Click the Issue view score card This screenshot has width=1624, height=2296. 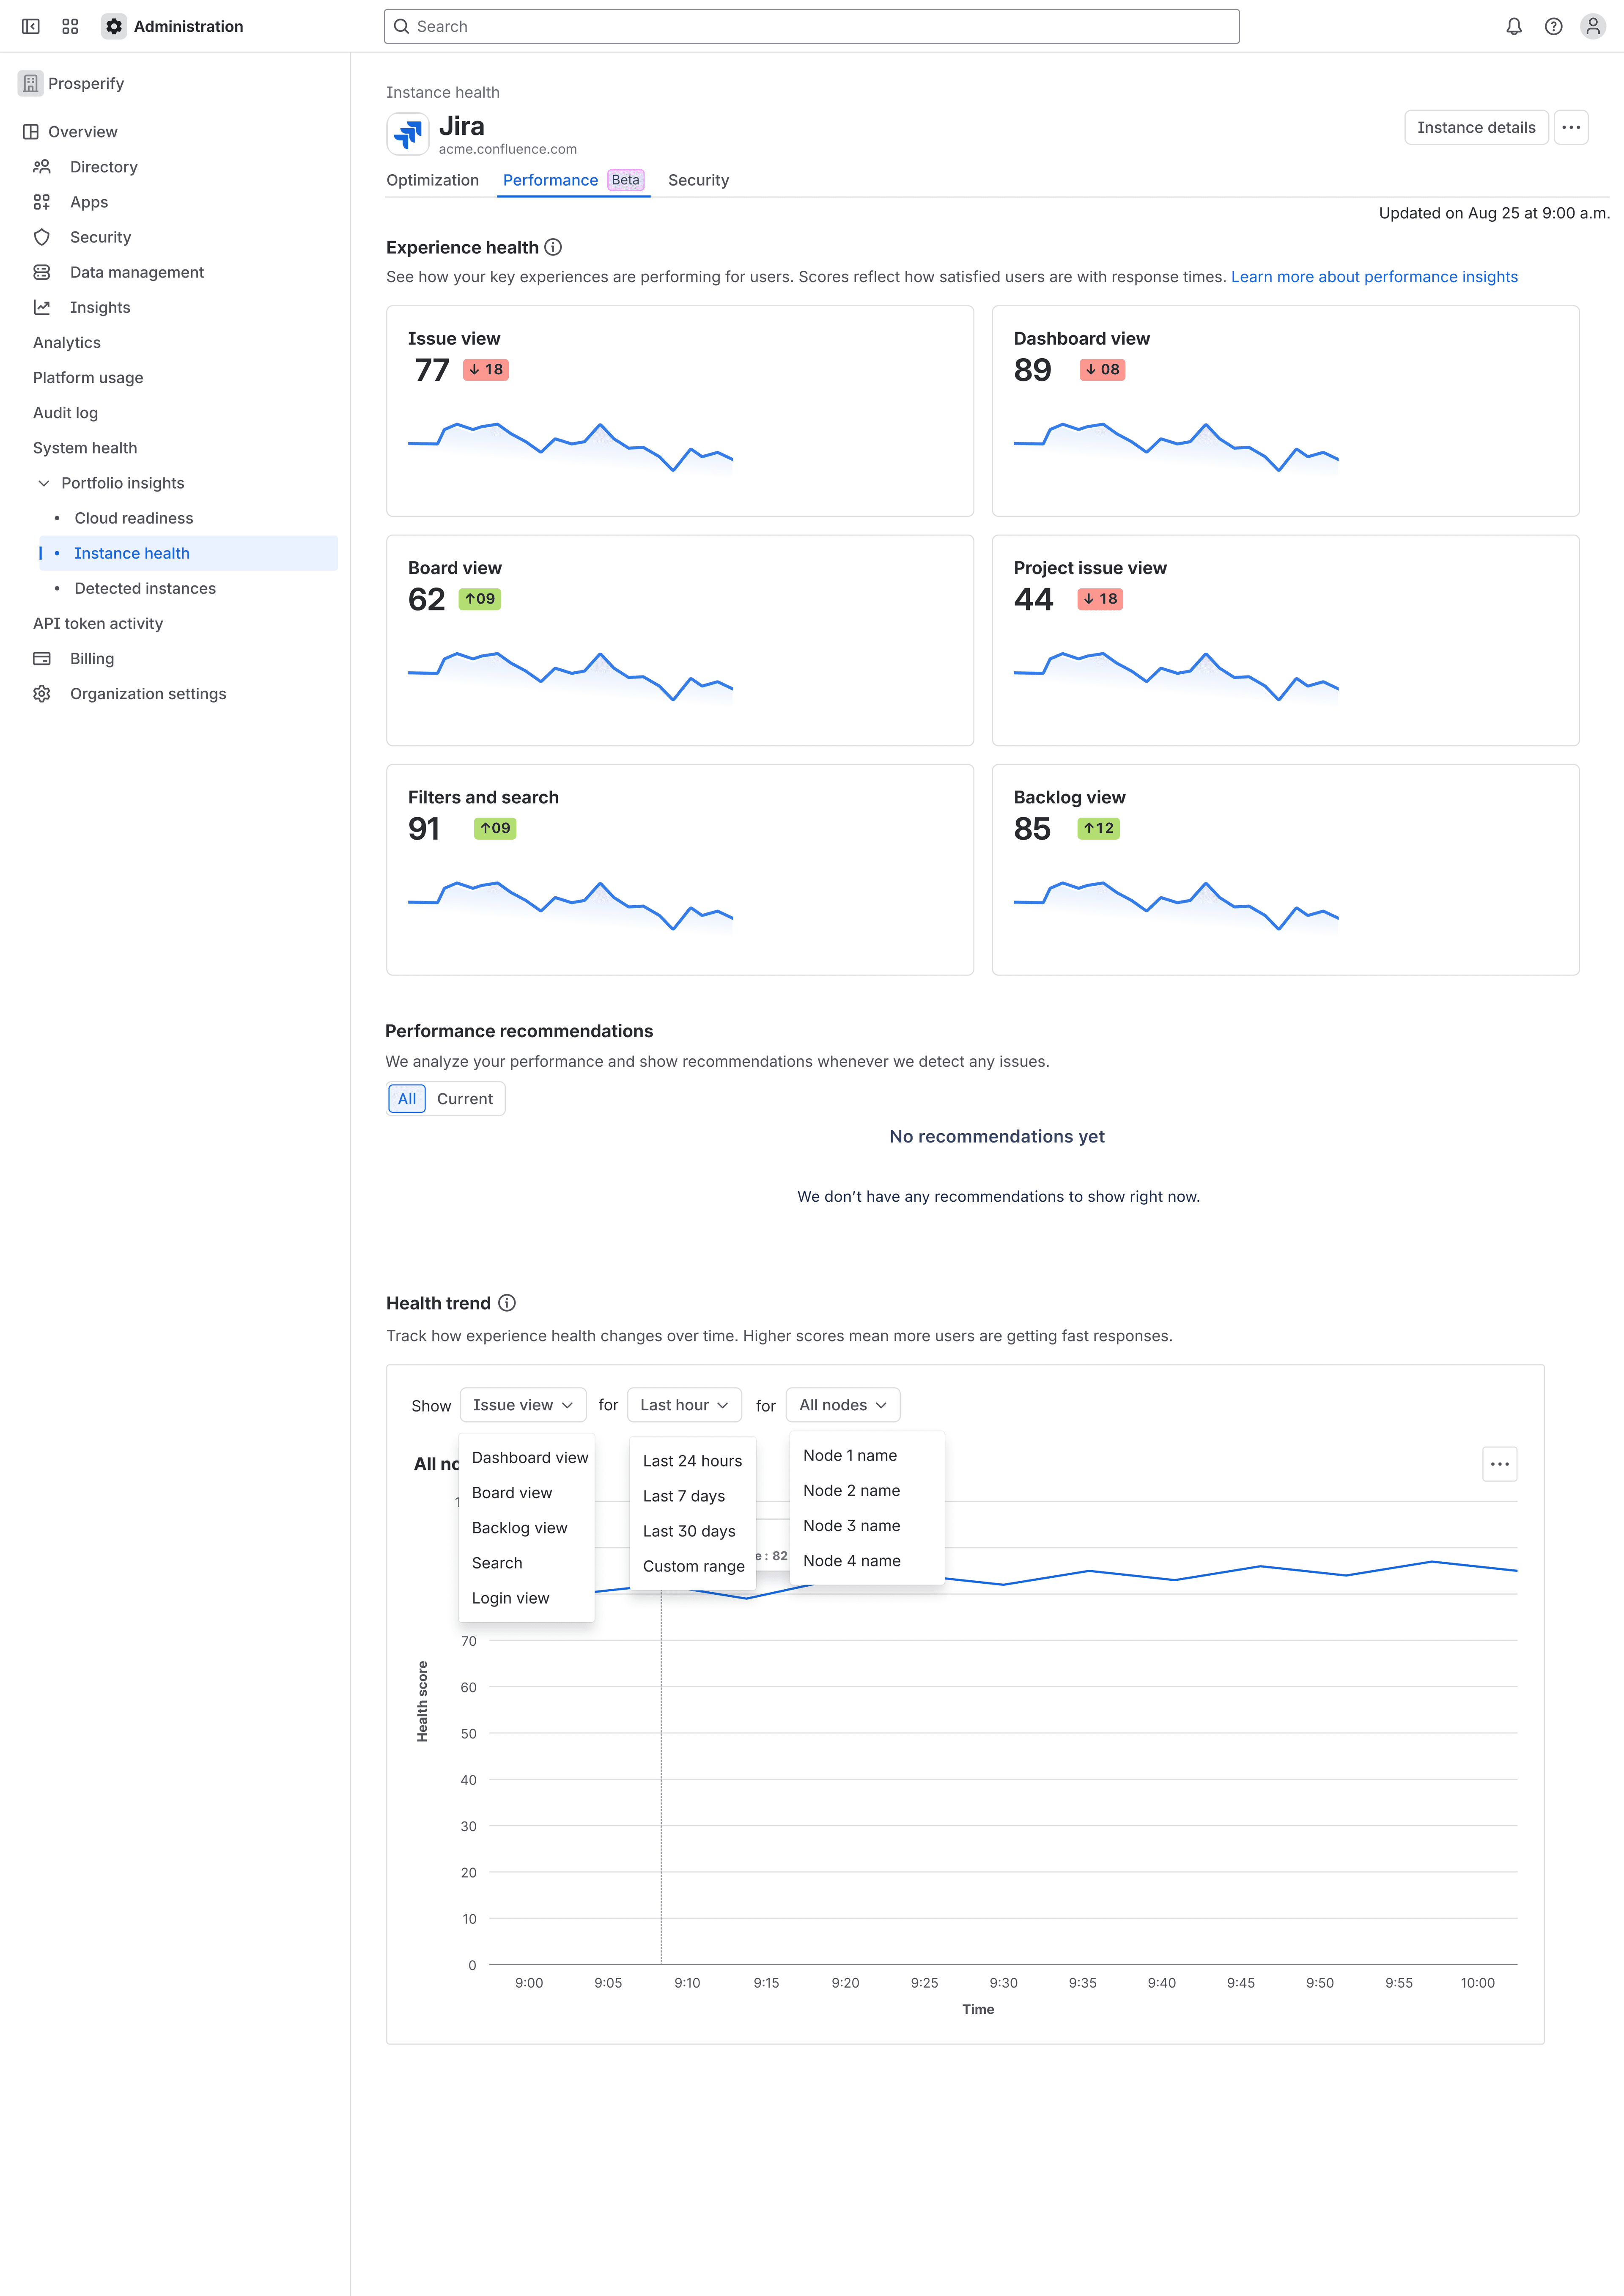pos(680,411)
